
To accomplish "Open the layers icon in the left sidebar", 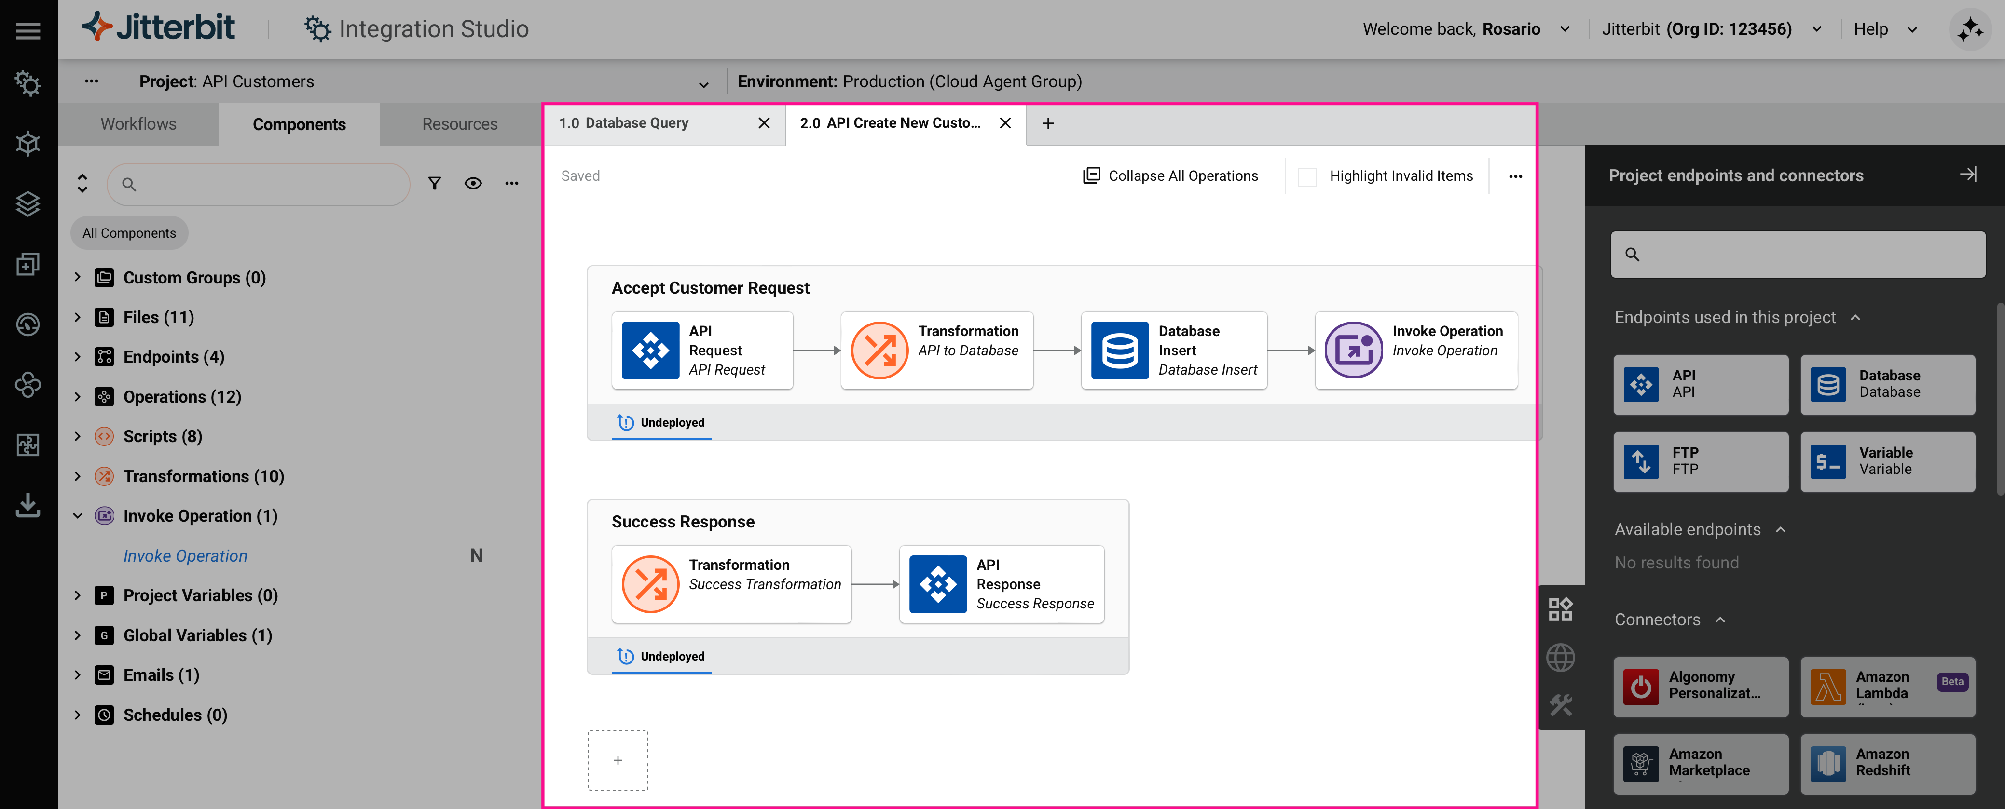I will (29, 204).
